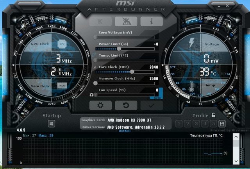Open the settings gear button
The image size is (250, 169).
(99, 105)
